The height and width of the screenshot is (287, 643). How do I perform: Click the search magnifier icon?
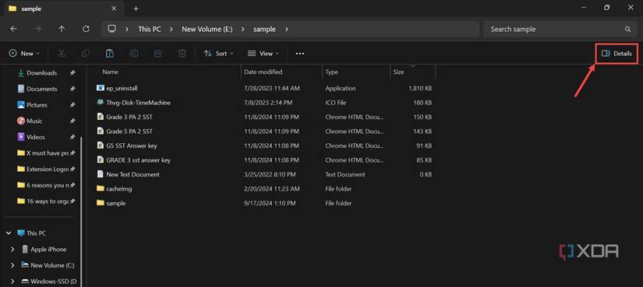coord(627,30)
